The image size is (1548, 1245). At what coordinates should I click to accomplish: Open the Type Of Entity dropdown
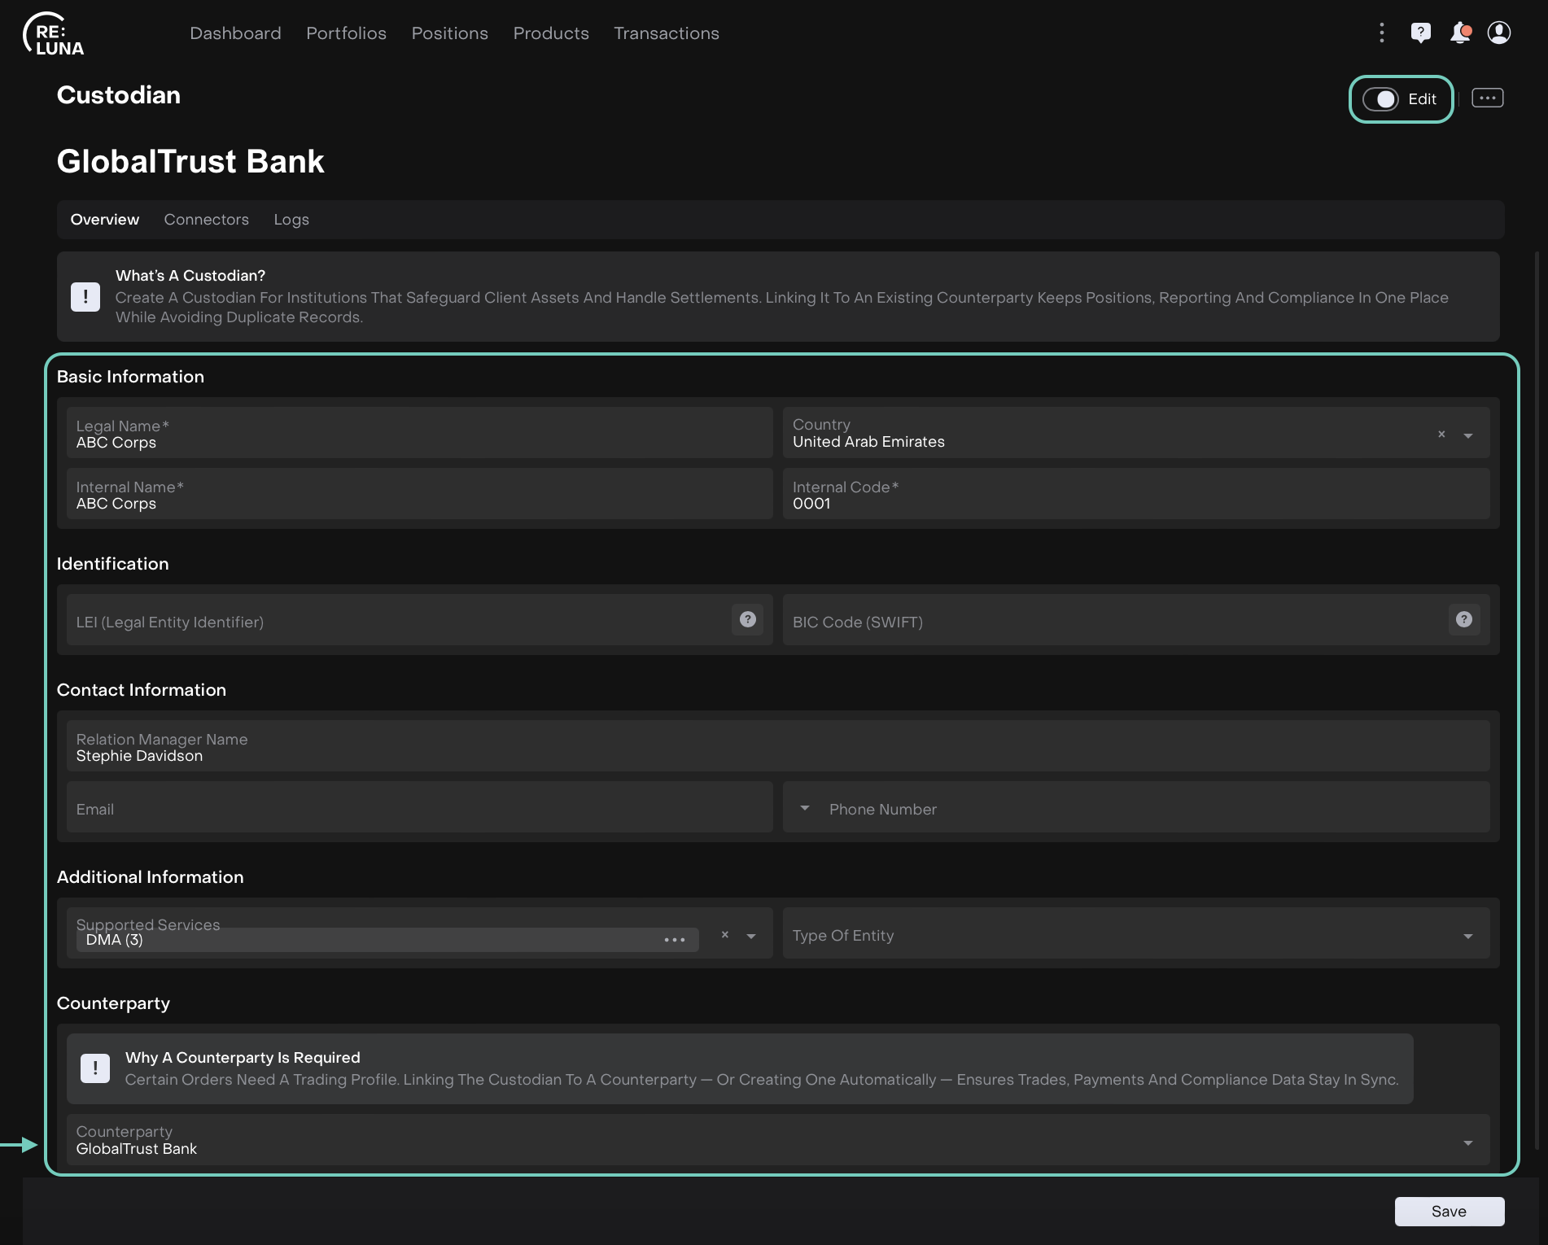(x=1468, y=936)
